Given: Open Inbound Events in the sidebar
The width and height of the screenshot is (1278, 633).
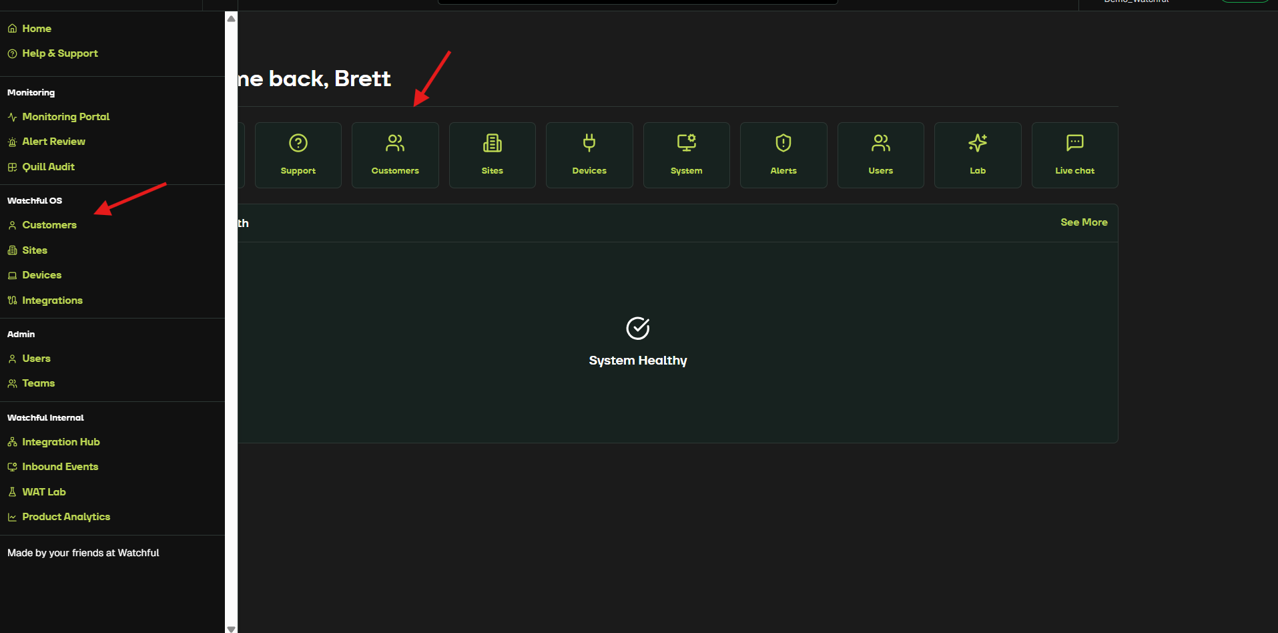Looking at the screenshot, I should 60,467.
